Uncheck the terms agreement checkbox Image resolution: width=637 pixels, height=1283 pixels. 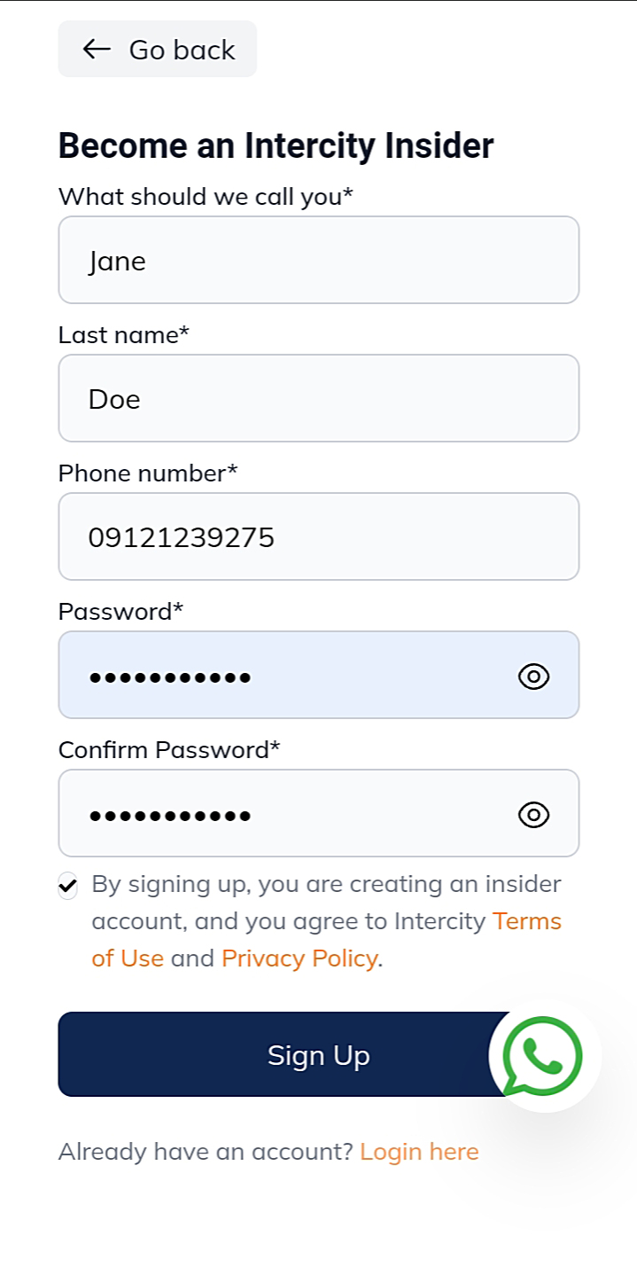coord(68,885)
